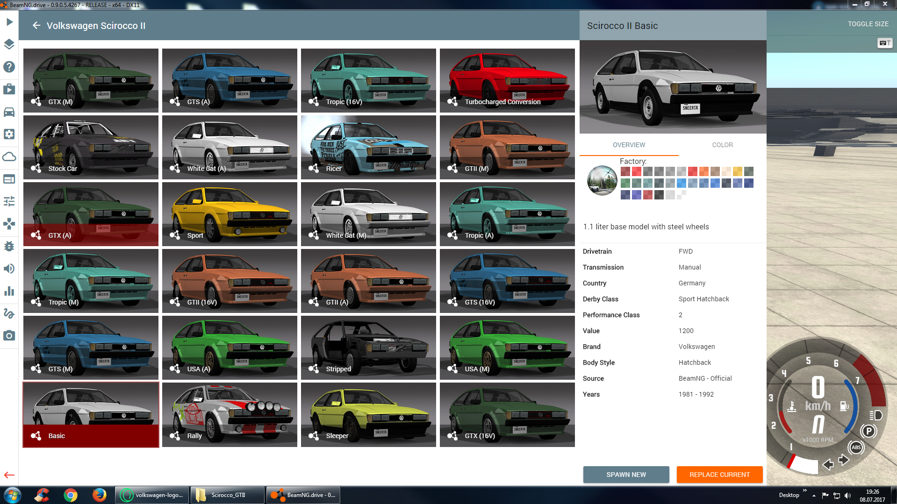Click the Spawn New button

click(x=626, y=475)
